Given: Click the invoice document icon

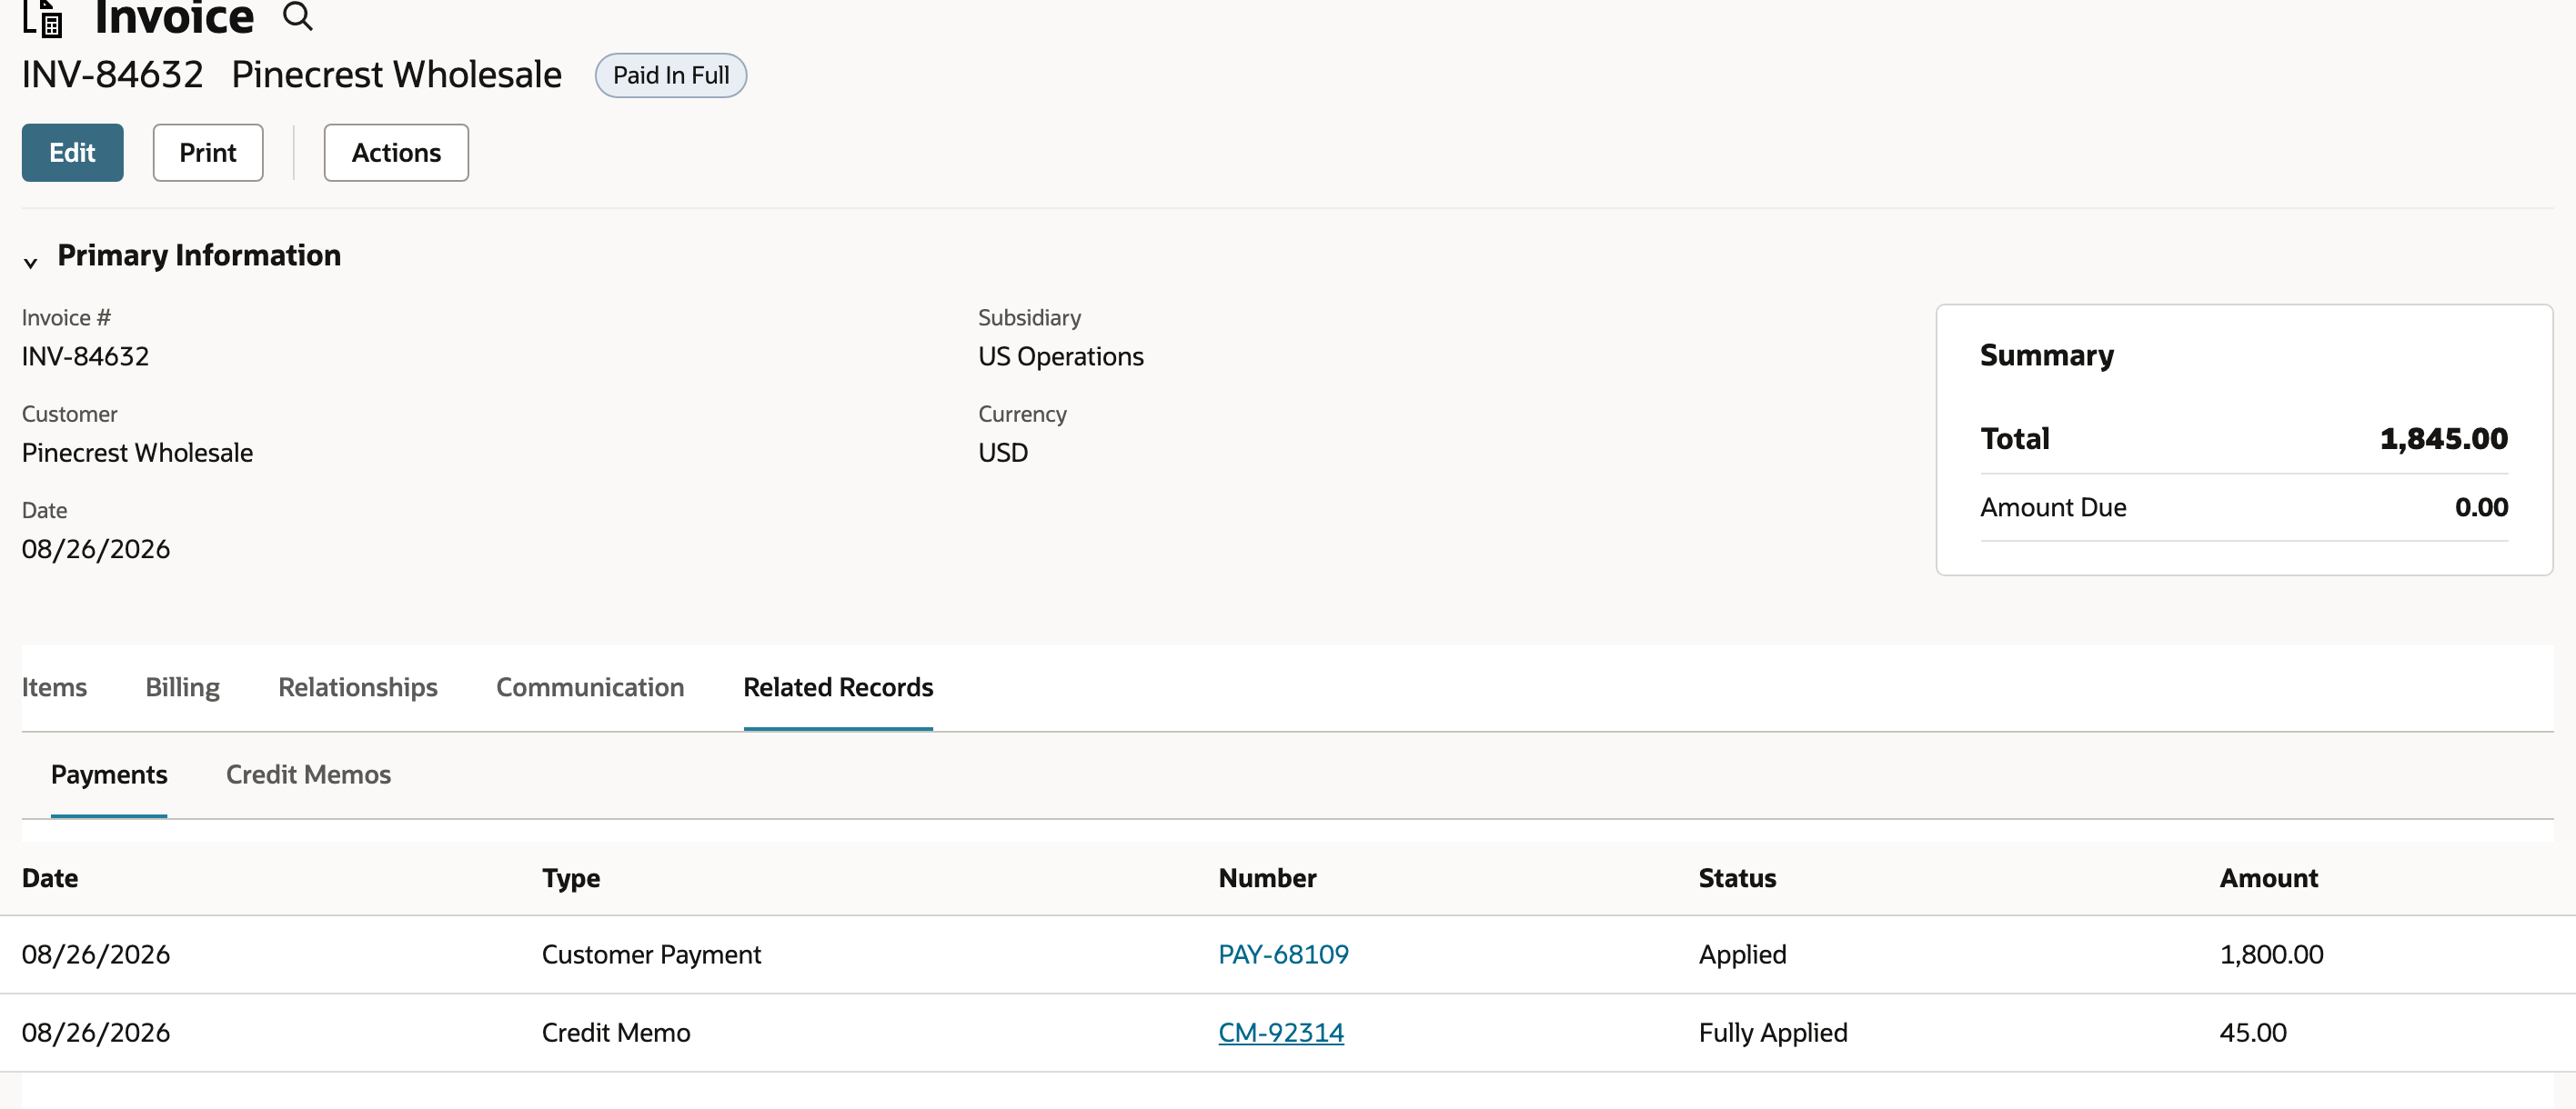Looking at the screenshot, I should (43, 17).
